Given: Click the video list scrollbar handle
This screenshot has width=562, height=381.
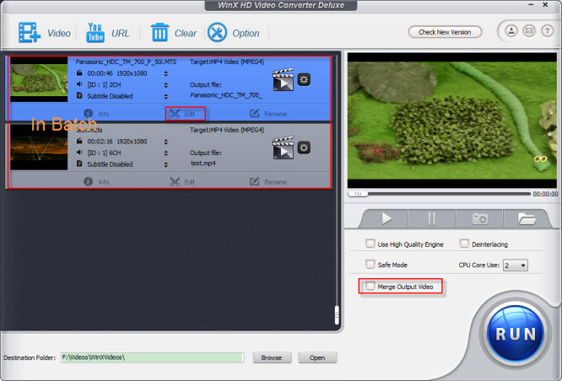Looking at the screenshot, I should [x=337, y=315].
